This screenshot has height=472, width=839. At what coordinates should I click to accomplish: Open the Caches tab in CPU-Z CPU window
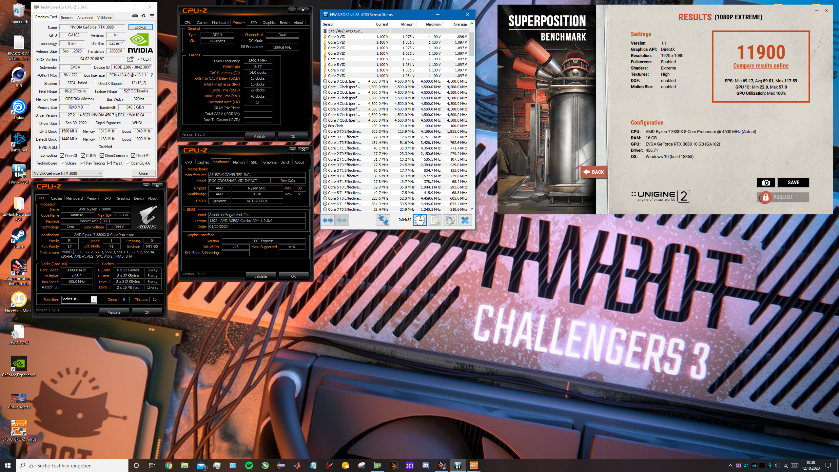point(56,198)
